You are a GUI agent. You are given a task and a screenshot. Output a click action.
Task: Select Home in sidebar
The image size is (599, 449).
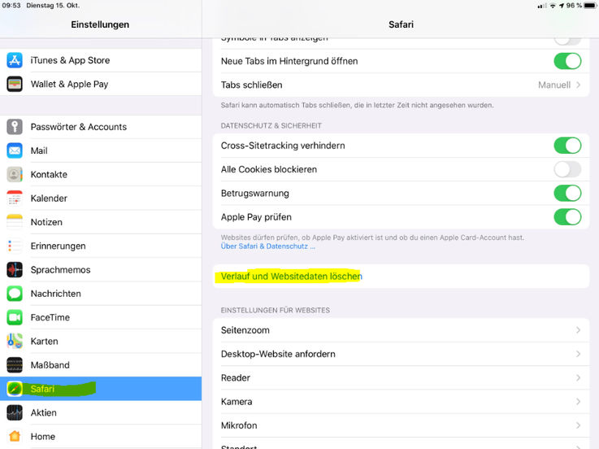click(x=101, y=436)
